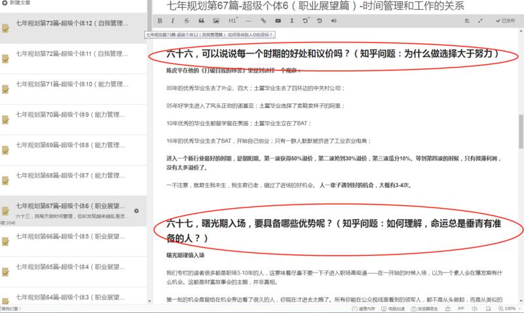Click the note icon beside 第66篇
This screenshot has width=524, height=313.
click(5, 241)
